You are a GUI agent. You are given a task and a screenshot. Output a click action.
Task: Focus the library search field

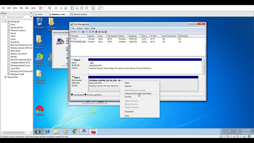17,17
